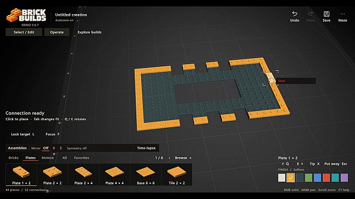Choose the Plate 1 × 2 piece
This screenshot has width=355, height=199.
click(x=21, y=175)
